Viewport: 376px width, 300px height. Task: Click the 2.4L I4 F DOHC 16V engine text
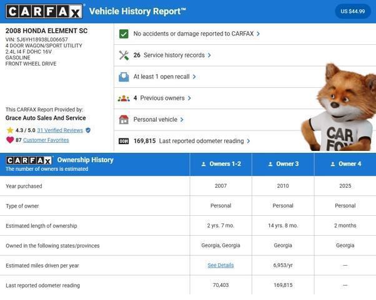coord(29,52)
